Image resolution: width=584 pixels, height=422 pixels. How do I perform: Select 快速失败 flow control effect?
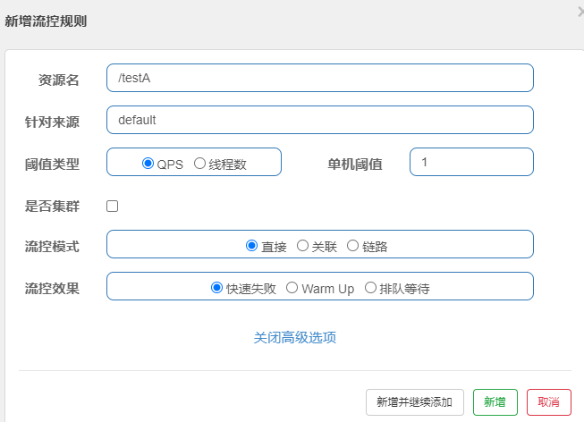point(216,288)
